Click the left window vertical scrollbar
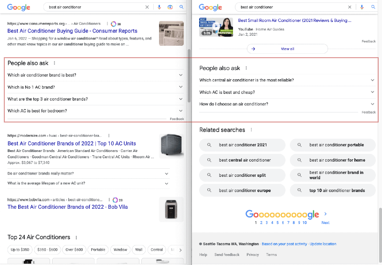Screen dimensions: 382x265 (x=189, y=76)
